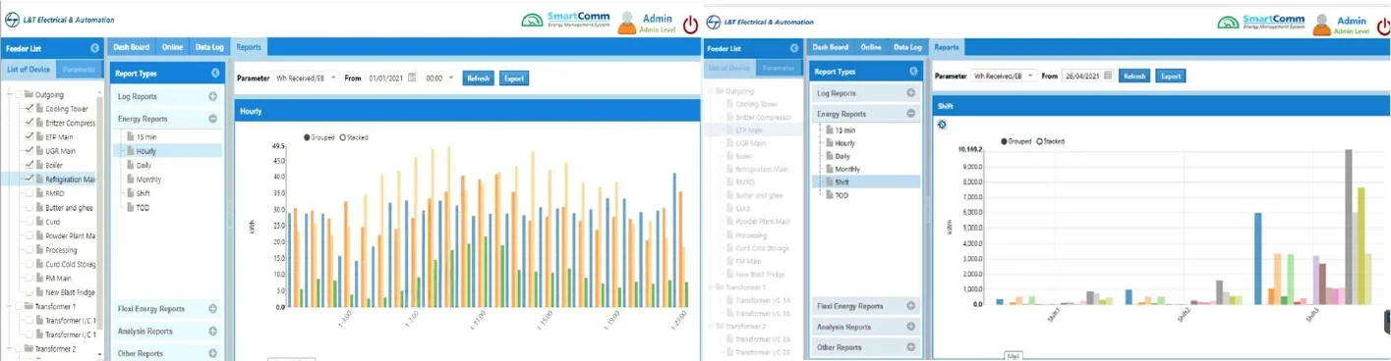Click the Refresh button in right window
The width and height of the screenshot is (1391, 361).
1134,76
